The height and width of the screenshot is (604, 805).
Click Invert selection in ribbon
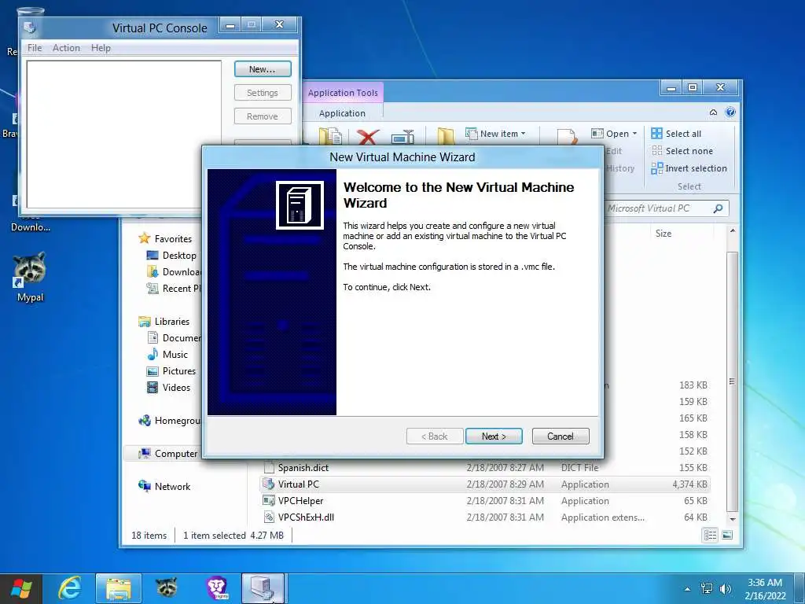point(689,168)
